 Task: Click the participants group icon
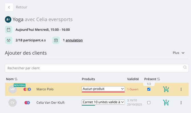[9, 40]
